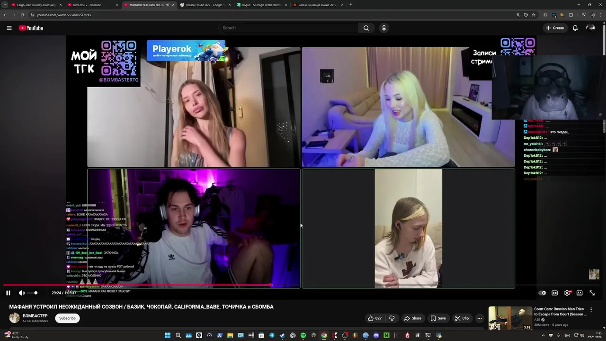This screenshot has width=606, height=341.
Task: Share the video
Action: click(413, 318)
